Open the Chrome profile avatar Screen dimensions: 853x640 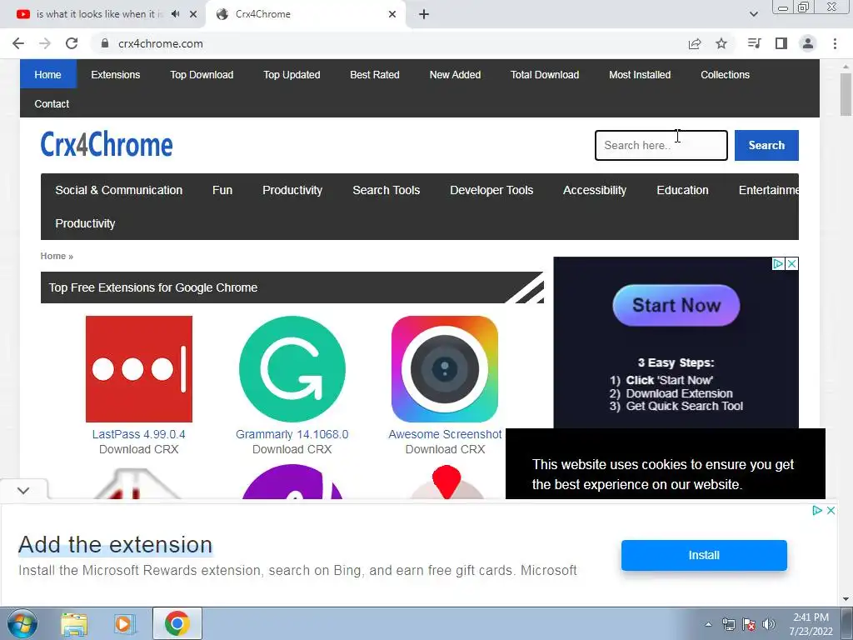(808, 43)
